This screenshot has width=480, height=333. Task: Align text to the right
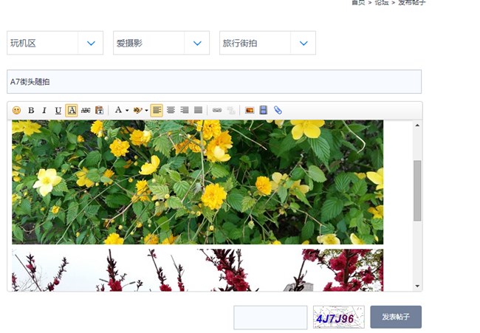(x=185, y=110)
